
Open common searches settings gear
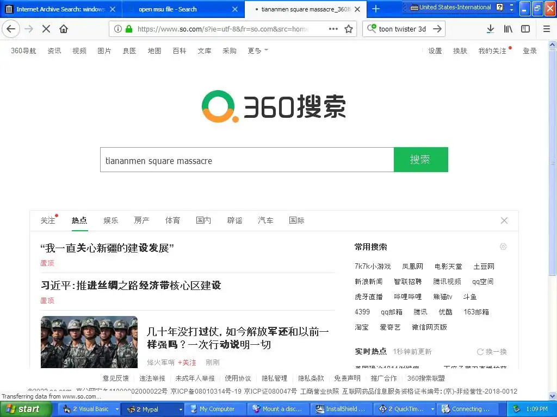503,247
